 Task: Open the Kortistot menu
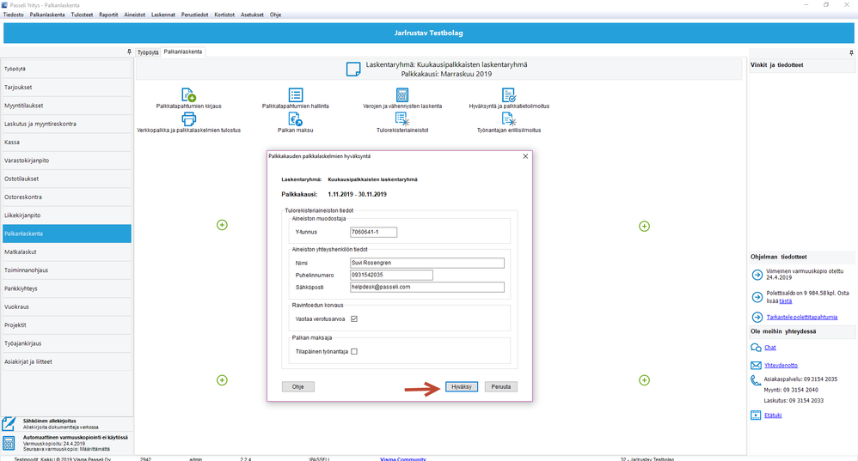224,15
